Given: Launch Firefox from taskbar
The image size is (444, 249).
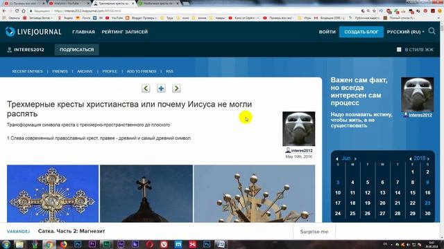Looking at the screenshot, I should click(63, 244).
